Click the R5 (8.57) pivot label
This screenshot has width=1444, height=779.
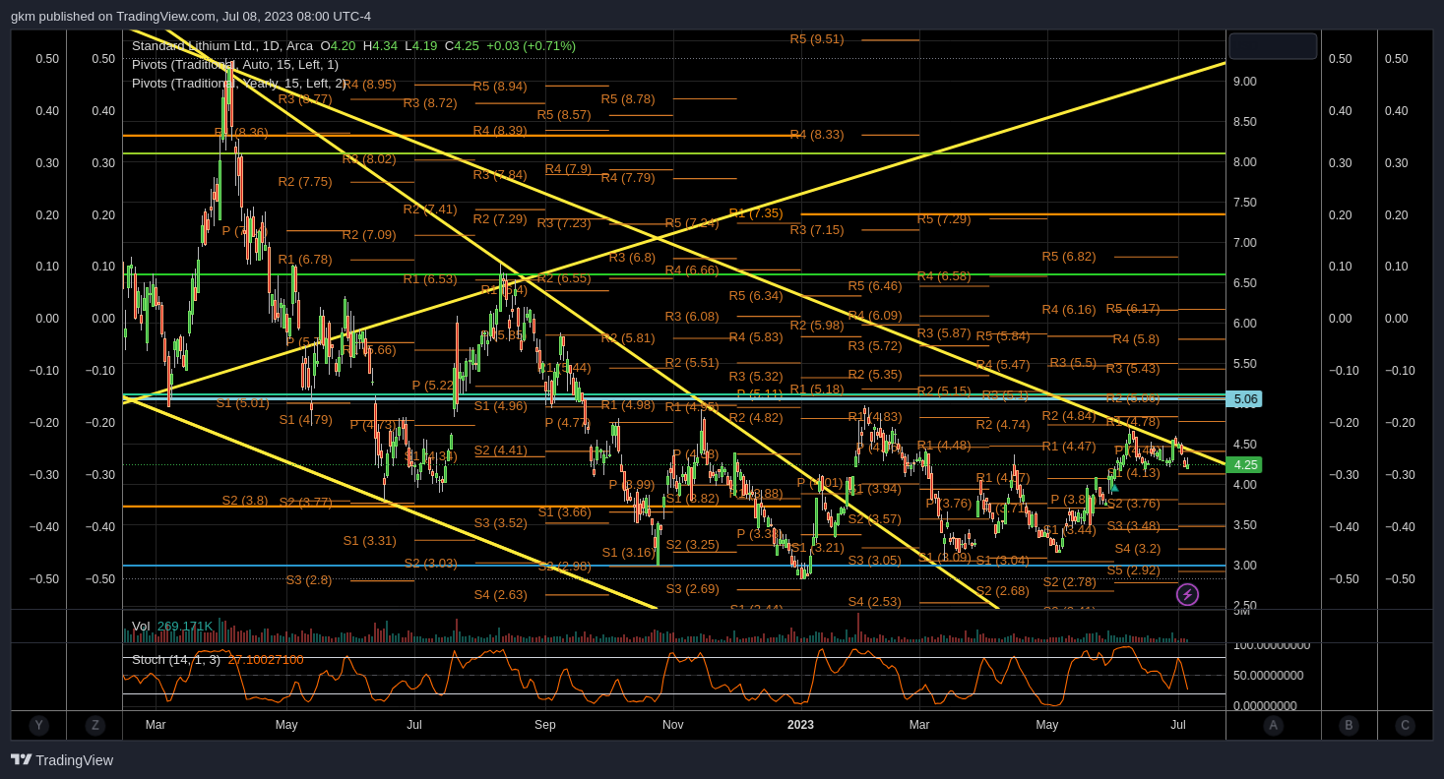pos(564,115)
